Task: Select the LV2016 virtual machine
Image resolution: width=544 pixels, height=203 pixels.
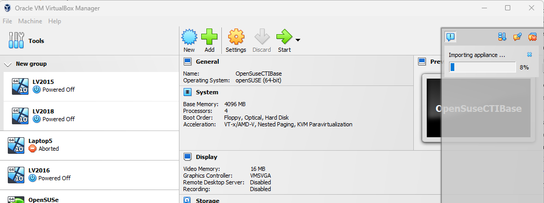Action: coord(90,175)
